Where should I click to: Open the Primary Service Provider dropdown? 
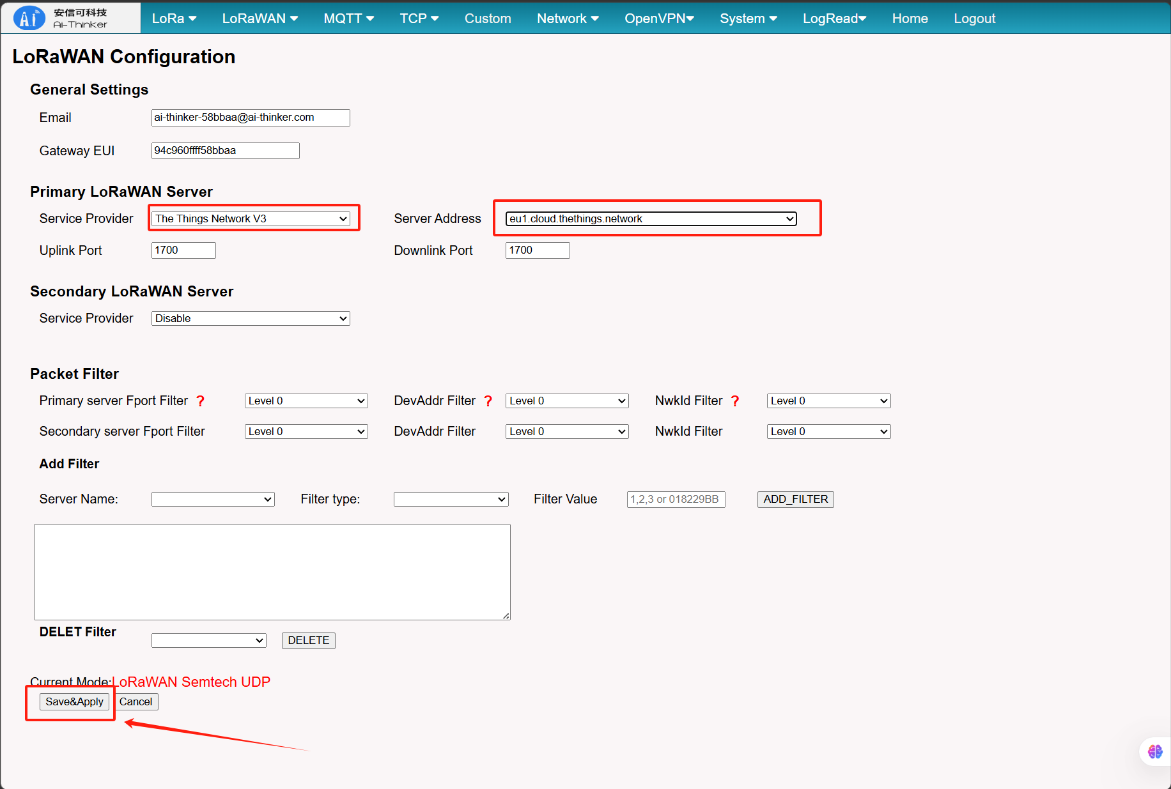(251, 218)
